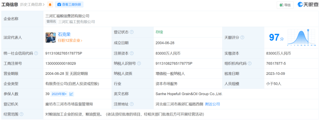Click credit code 91131082765178775P in 统一社会信用代码 row
This screenshot has height=123, width=320.
64,53
